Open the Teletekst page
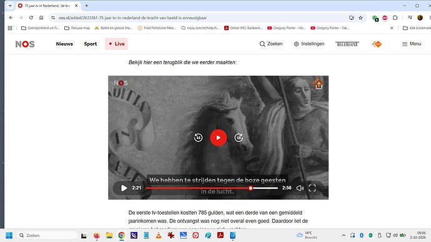 pos(347,44)
